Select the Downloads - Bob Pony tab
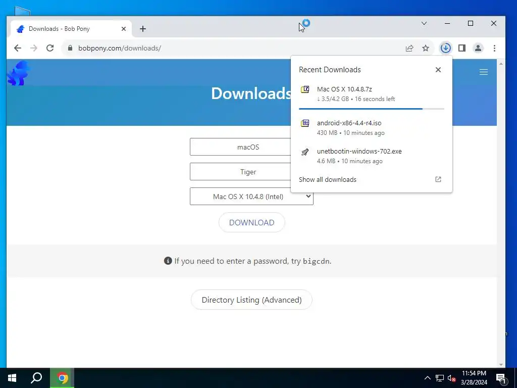Image resolution: width=517 pixels, height=388 pixels. click(71, 29)
